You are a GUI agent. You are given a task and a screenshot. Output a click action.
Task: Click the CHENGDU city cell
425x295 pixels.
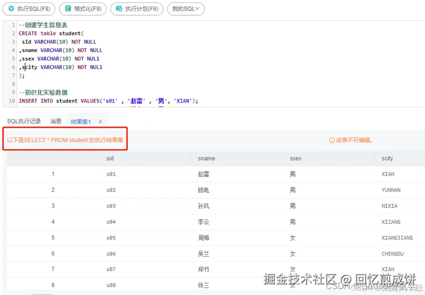pos(393,254)
